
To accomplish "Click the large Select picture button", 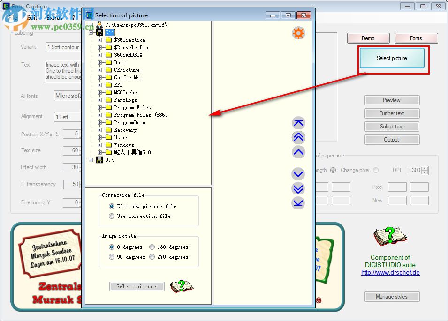I will (x=392, y=58).
